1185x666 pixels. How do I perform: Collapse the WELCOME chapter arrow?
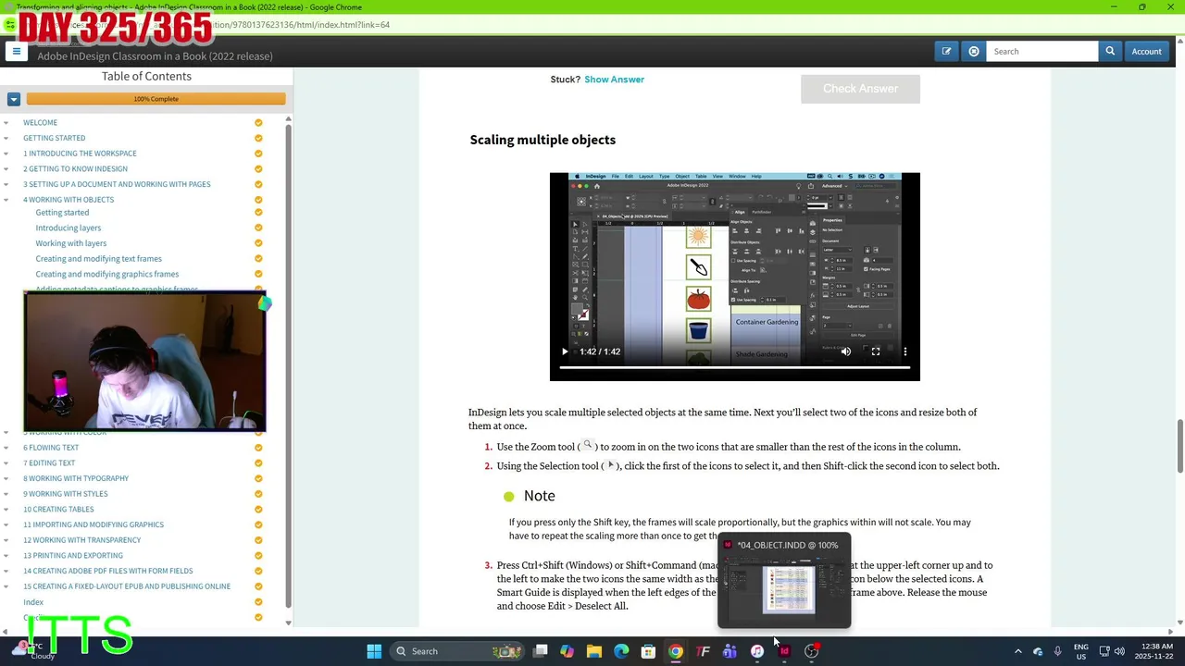pos(6,122)
